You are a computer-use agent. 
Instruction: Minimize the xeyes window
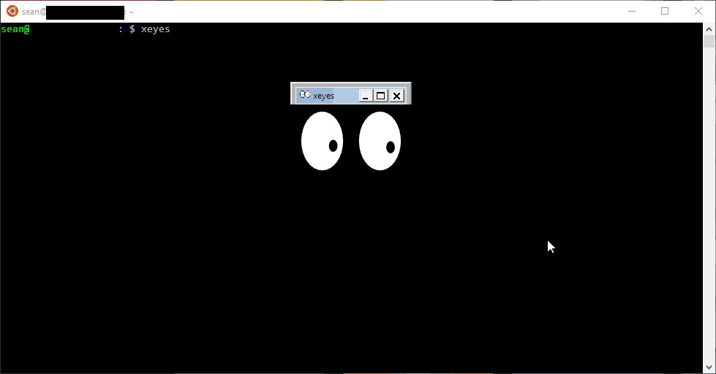coord(365,96)
